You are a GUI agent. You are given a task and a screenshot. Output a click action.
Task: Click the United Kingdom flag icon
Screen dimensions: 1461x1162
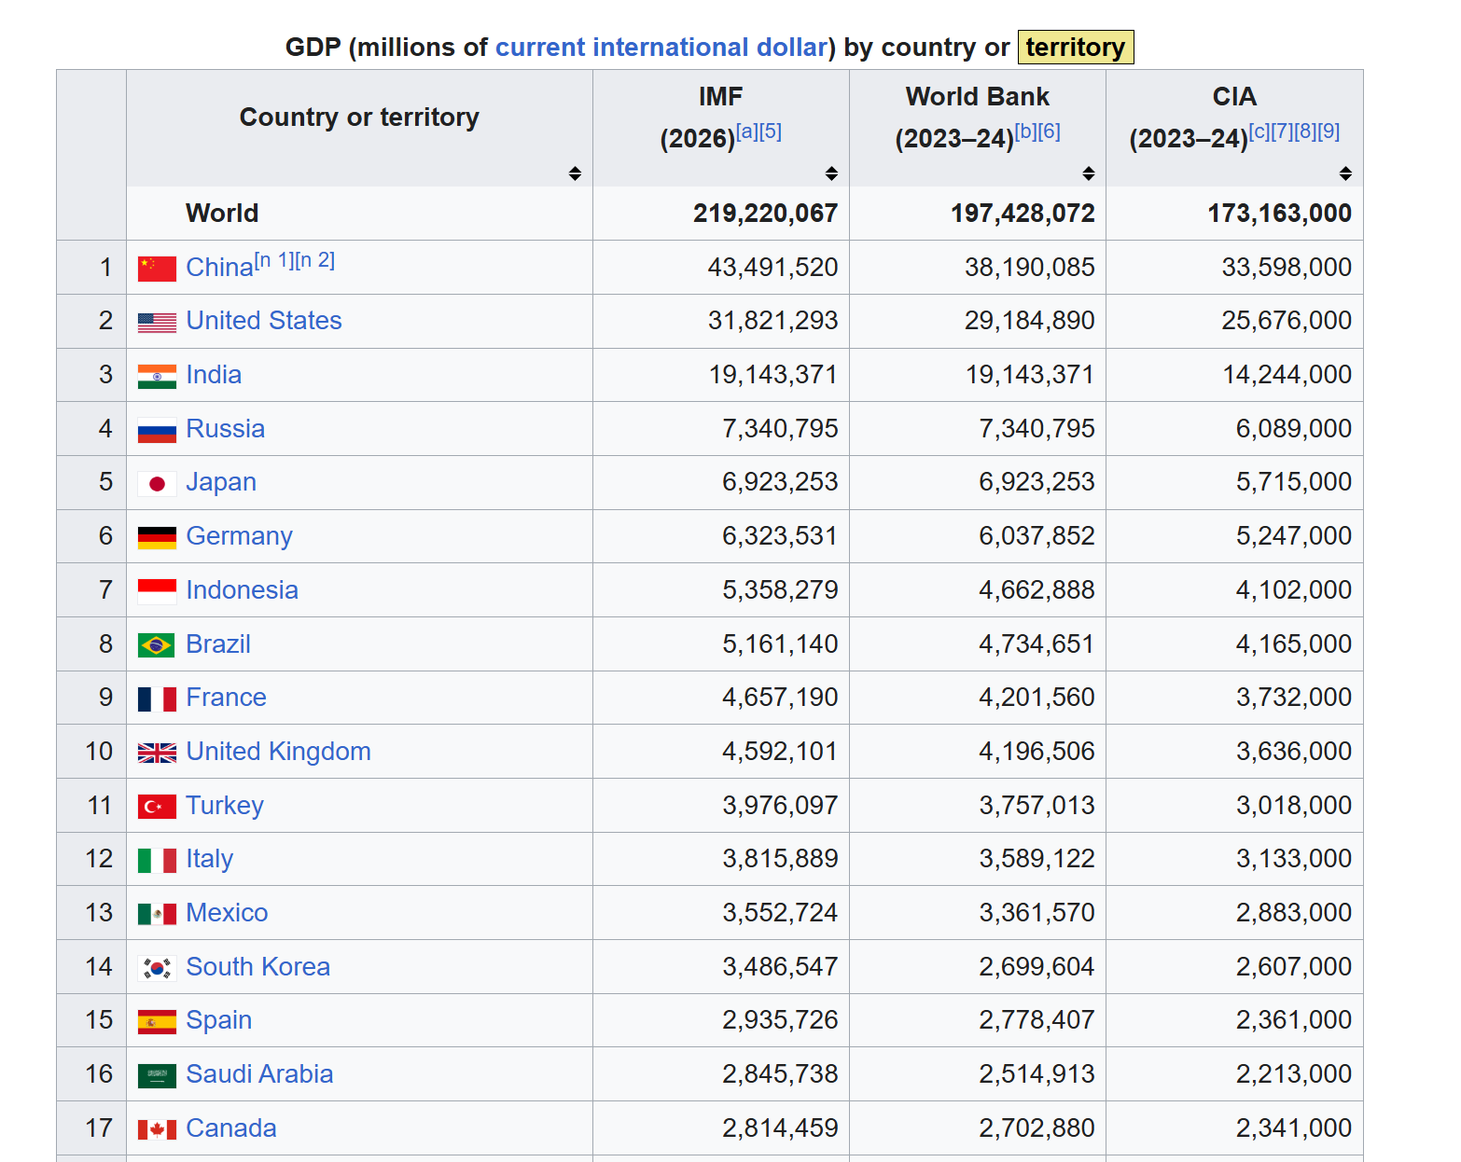[x=157, y=753]
